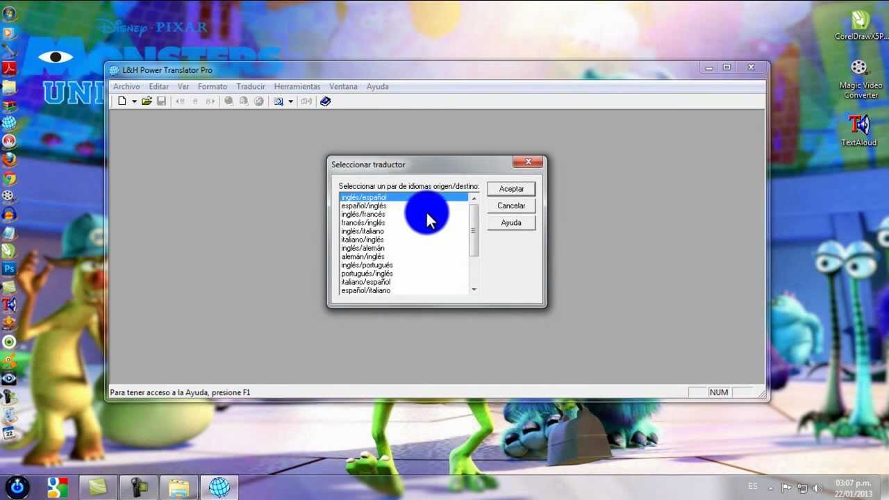Viewport: 889px width, 500px height.
Task: Select the español/italiano language pair
Action: click(404, 290)
